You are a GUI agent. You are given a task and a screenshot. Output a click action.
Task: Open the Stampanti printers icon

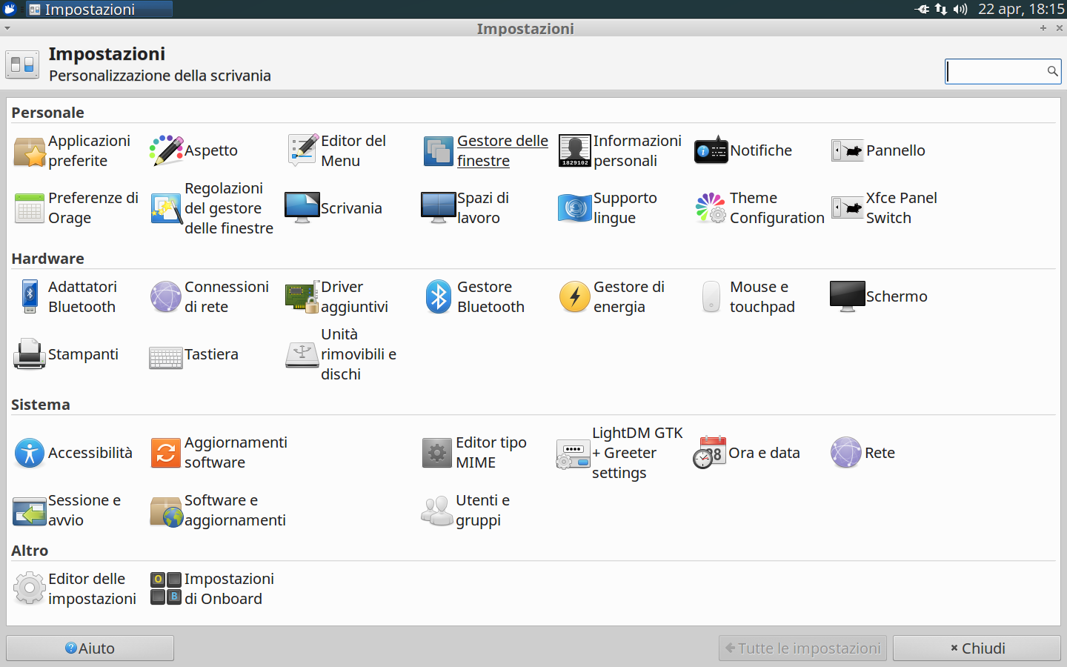(30, 354)
